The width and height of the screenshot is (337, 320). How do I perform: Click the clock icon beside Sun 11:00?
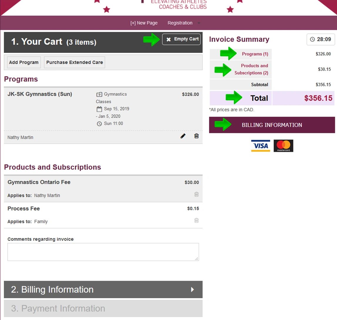pyautogui.click(x=99, y=124)
